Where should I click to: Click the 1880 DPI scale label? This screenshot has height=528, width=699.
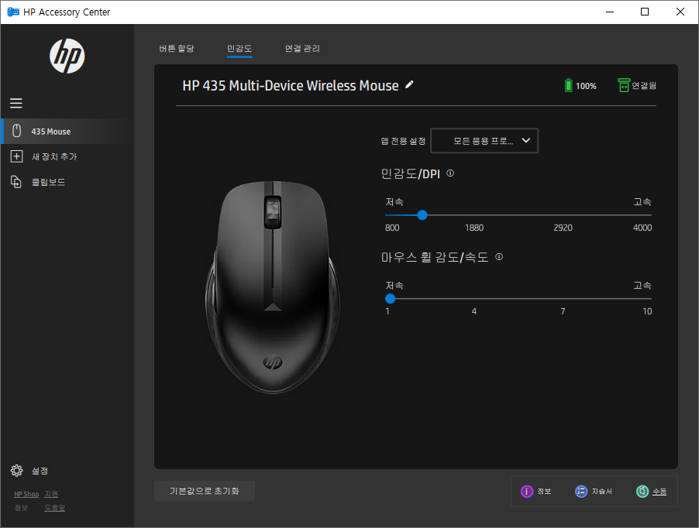tap(473, 228)
